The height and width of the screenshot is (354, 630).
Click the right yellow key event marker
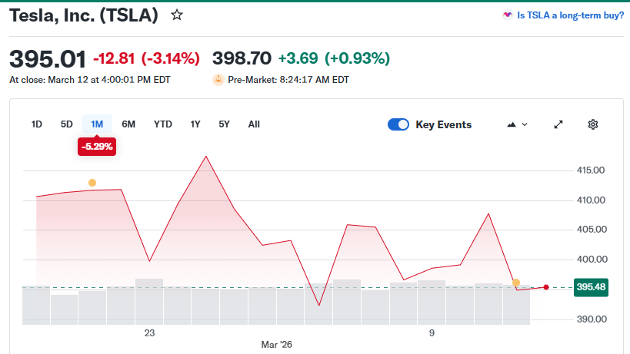(x=515, y=283)
